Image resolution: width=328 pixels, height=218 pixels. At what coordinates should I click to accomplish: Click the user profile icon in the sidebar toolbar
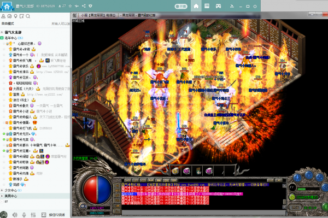(3, 16)
